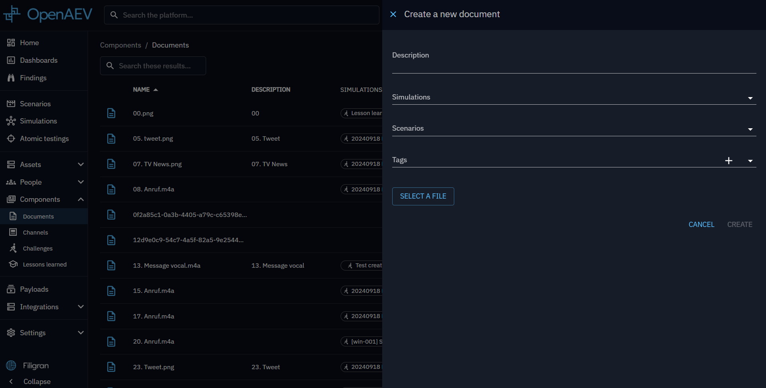766x388 pixels.
Task: Open the Simulations dropdown in form
Action: 750,98
